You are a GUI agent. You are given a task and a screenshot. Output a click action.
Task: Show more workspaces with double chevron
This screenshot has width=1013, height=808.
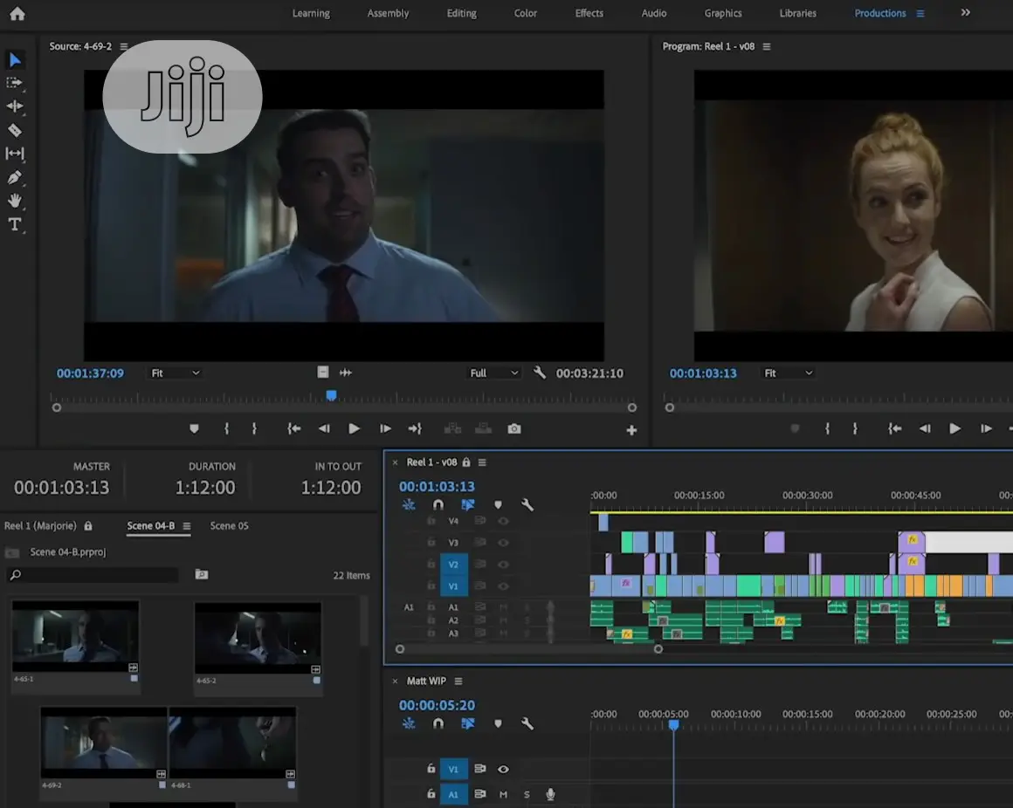pos(965,13)
